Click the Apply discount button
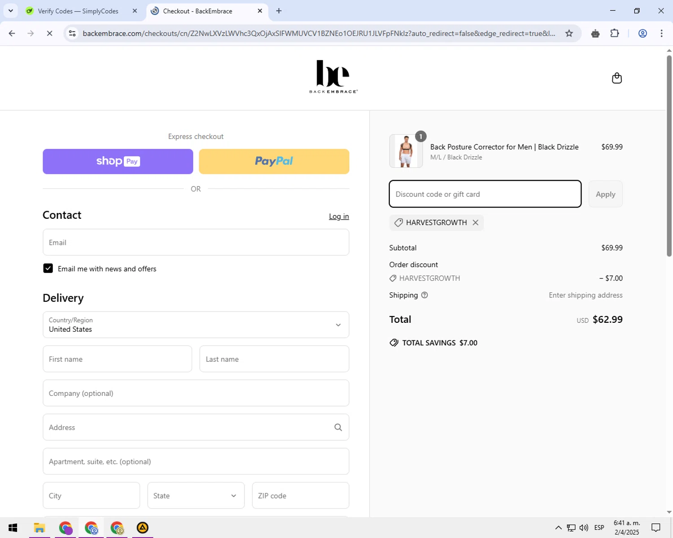The image size is (673, 538). 605,194
